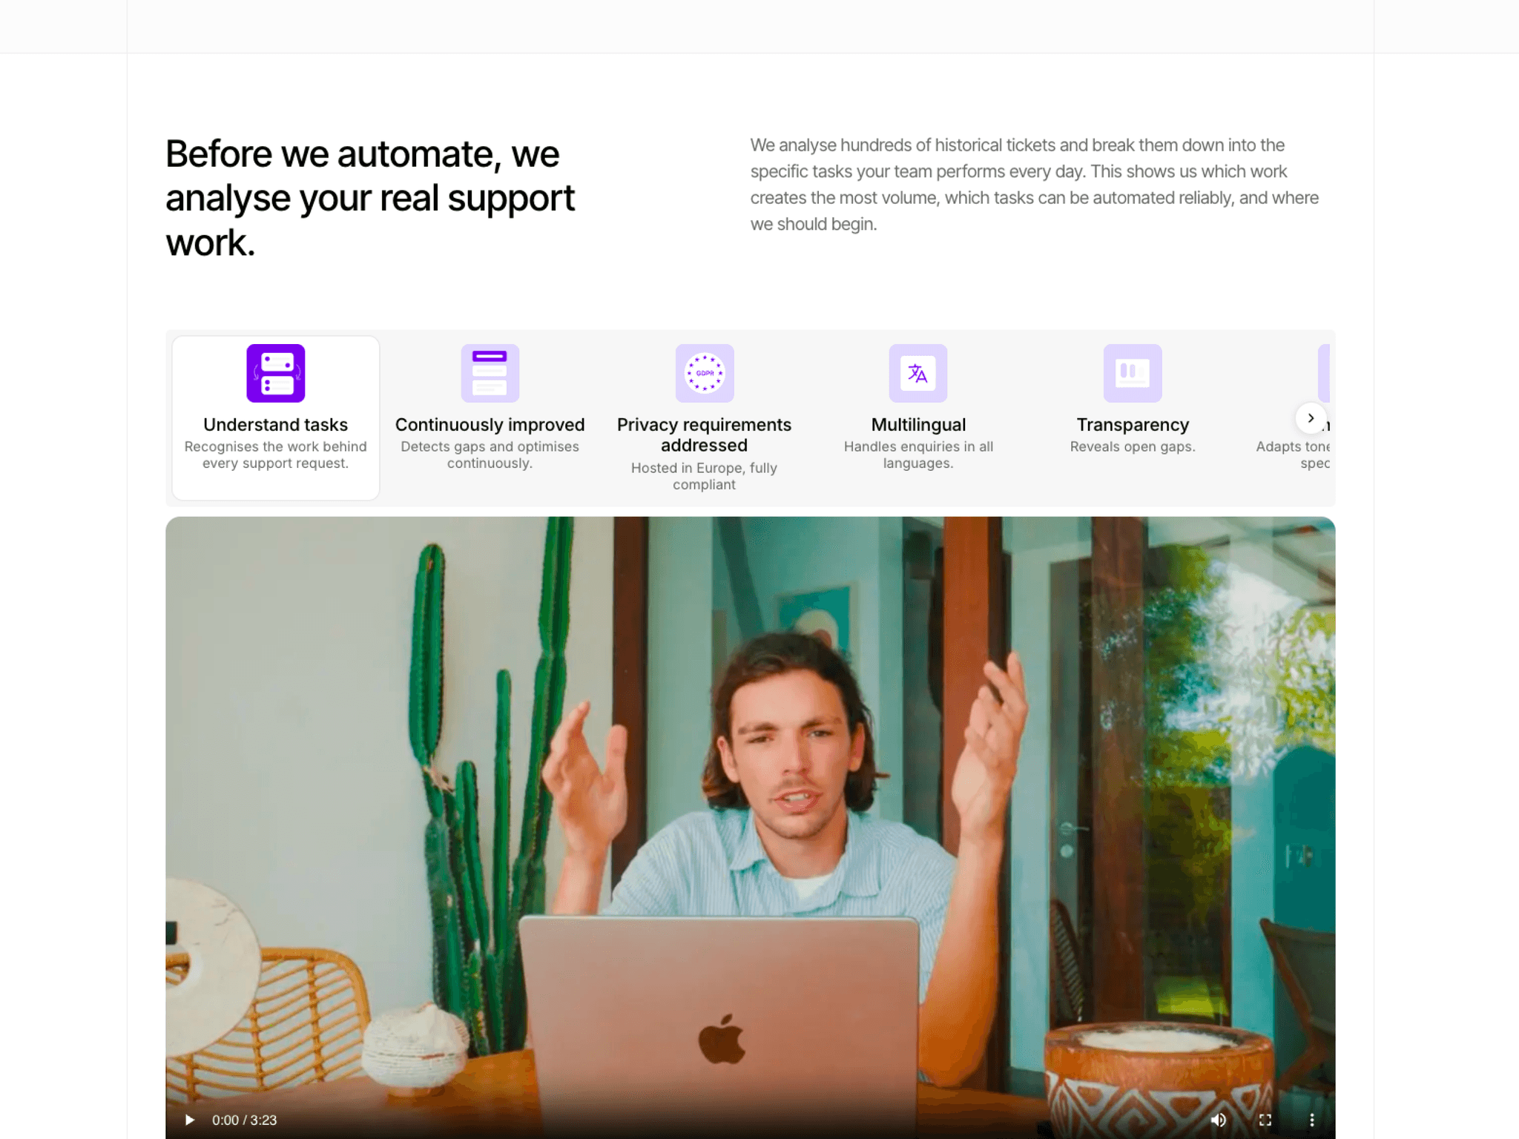Open the Continuously improved tab
Screen dimensions: 1519x1139
(x=490, y=418)
